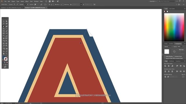Open the Window menu
The width and height of the screenshot is (186, 104).
pos(36,1)
